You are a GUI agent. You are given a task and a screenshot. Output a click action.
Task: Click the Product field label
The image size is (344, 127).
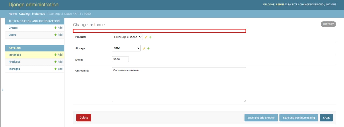pyautogui.click(x=81, y=37)
